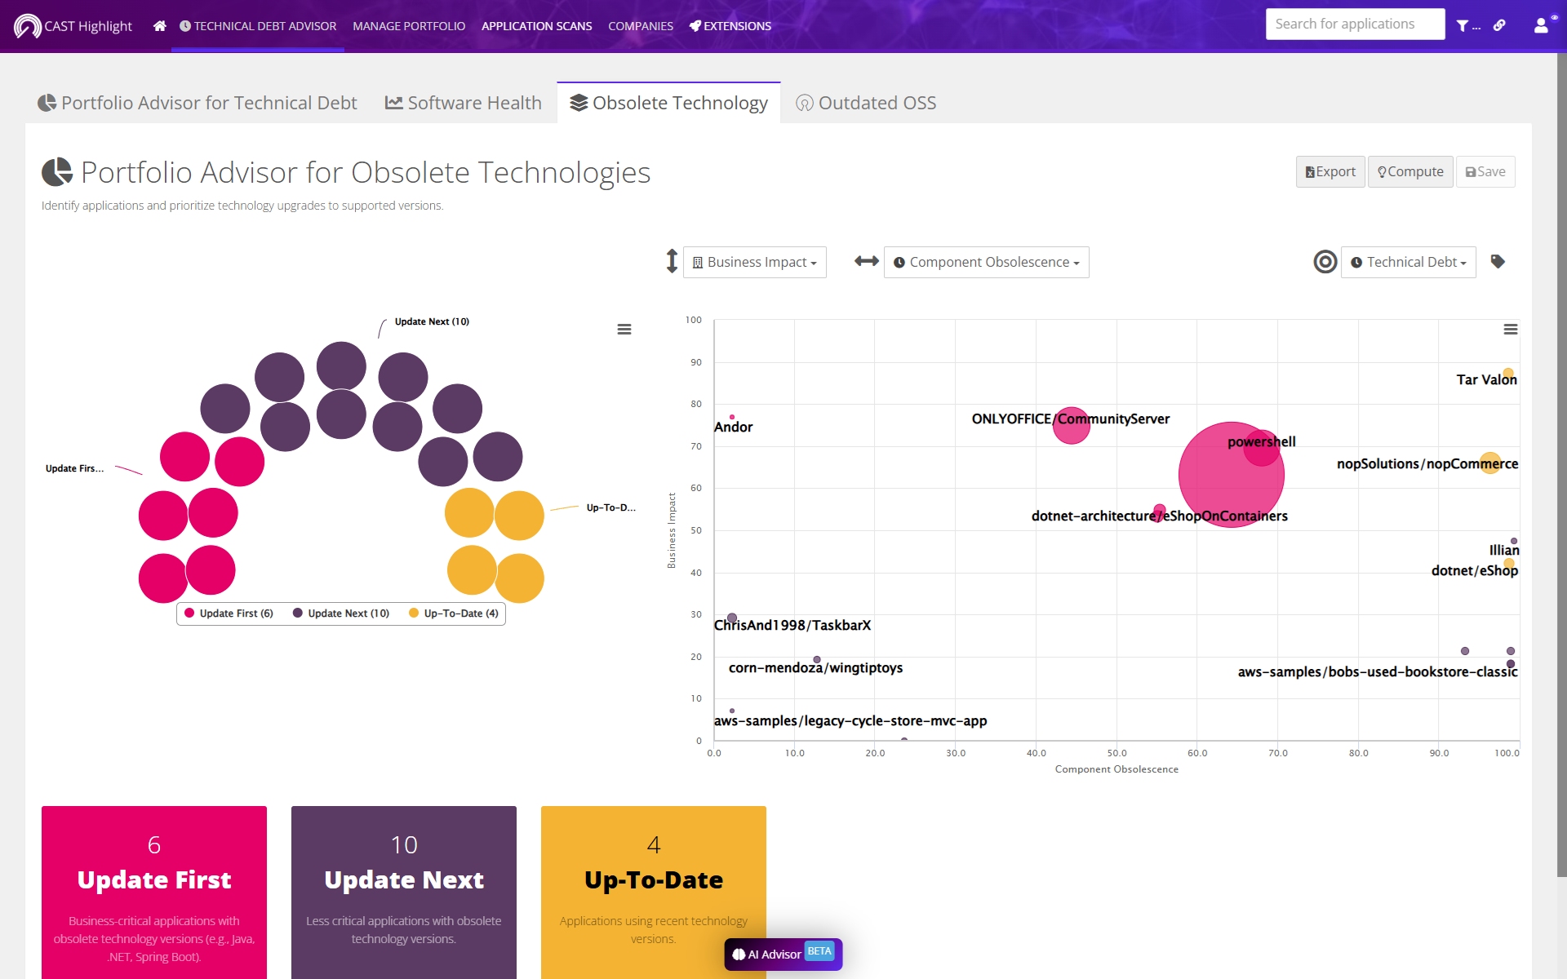
Task: Click the tag labels icon
Action: tap(1498, 262)
